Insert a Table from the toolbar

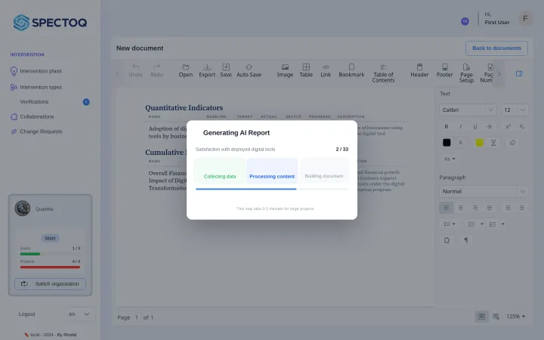pyautogui.click(x=306, y=70)
